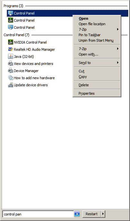This screenshot has height=221, width=130.
Task: Click the Realtek HD Audio Manager icon
Action: 11,49
